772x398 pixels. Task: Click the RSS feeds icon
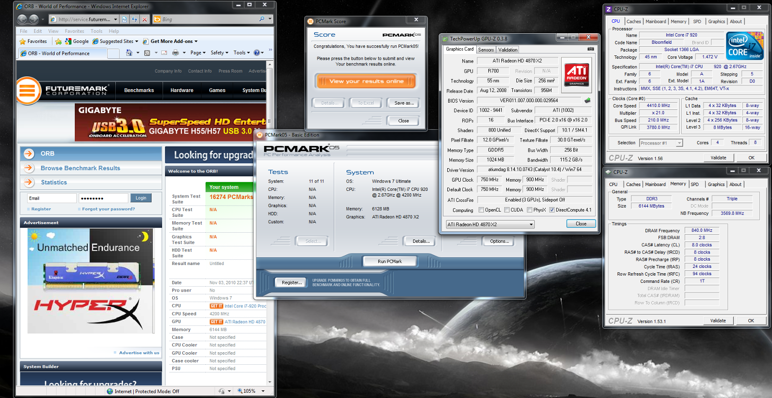point(147,53)
